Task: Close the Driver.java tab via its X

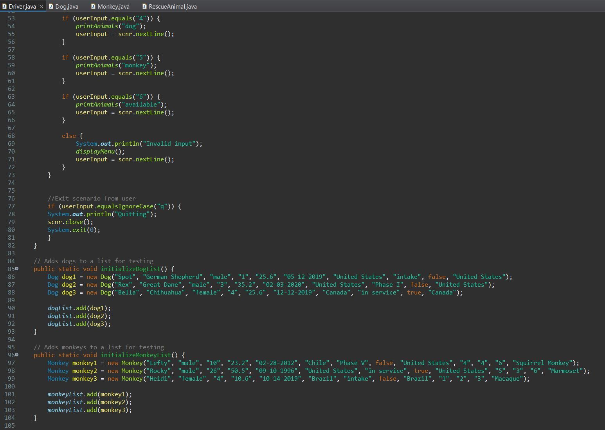Action: [x=41, y=6]
